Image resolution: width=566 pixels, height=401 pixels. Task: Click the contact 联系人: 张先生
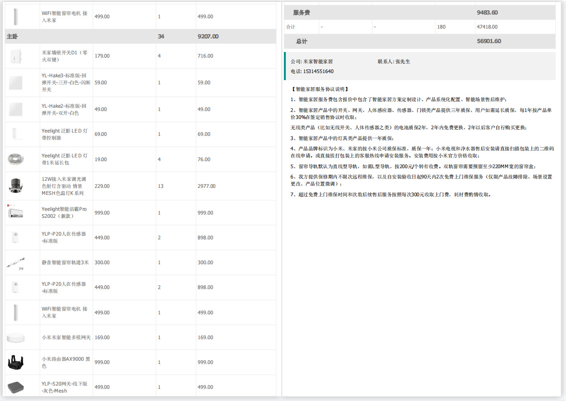click(x=394, y=62)
